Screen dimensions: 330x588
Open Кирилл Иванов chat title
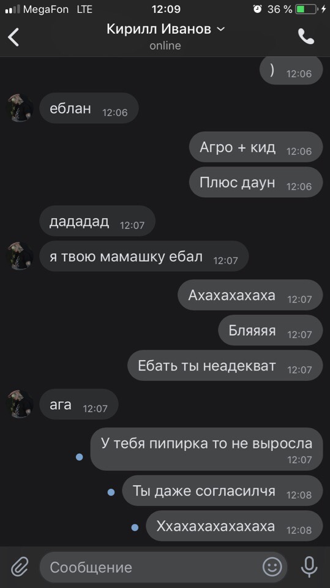(x=159, y=29)
